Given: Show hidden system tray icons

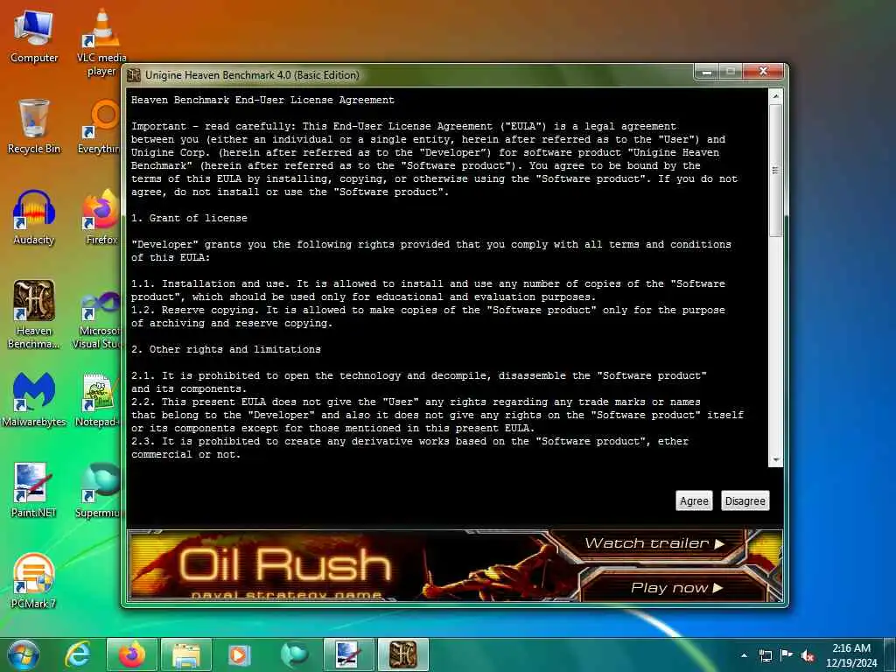Looking at the screenshot, I should 744,655.
